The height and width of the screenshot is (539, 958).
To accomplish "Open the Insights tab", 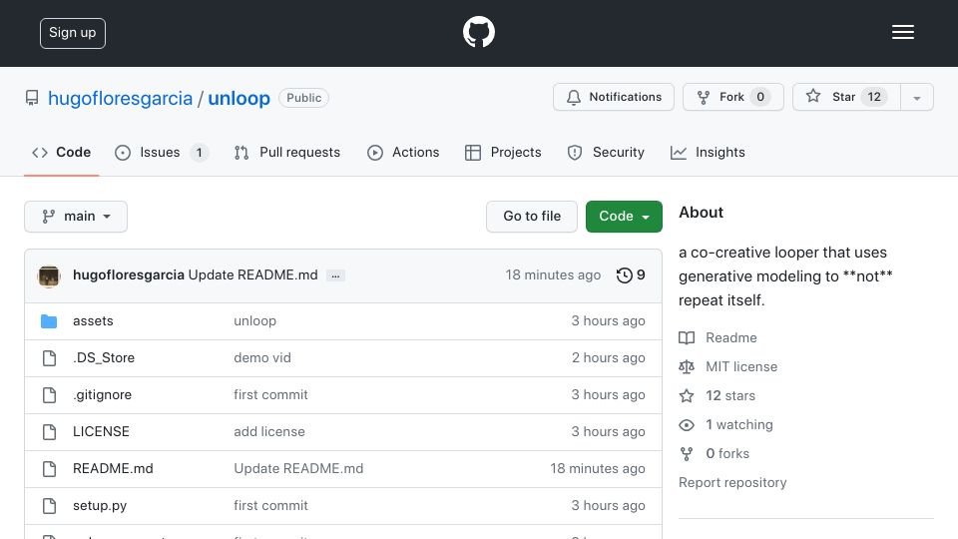I will (708, 152).
